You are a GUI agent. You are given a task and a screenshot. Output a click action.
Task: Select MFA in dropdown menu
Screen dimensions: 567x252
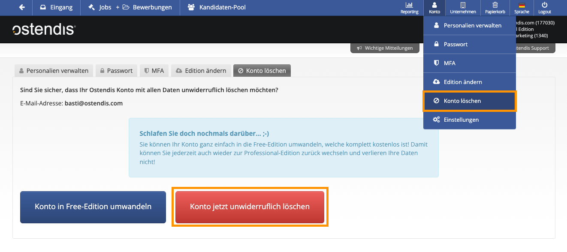click(x=470, y=63)
